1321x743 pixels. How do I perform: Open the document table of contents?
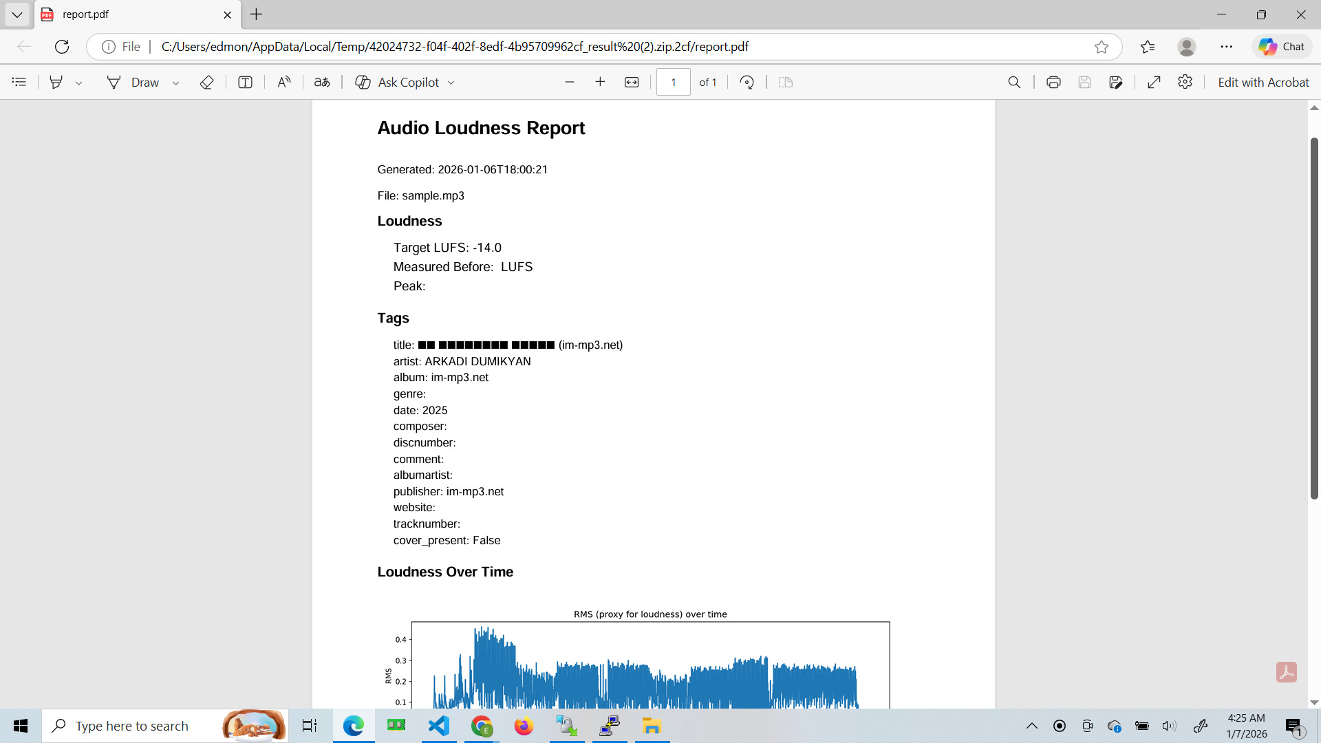19,82
